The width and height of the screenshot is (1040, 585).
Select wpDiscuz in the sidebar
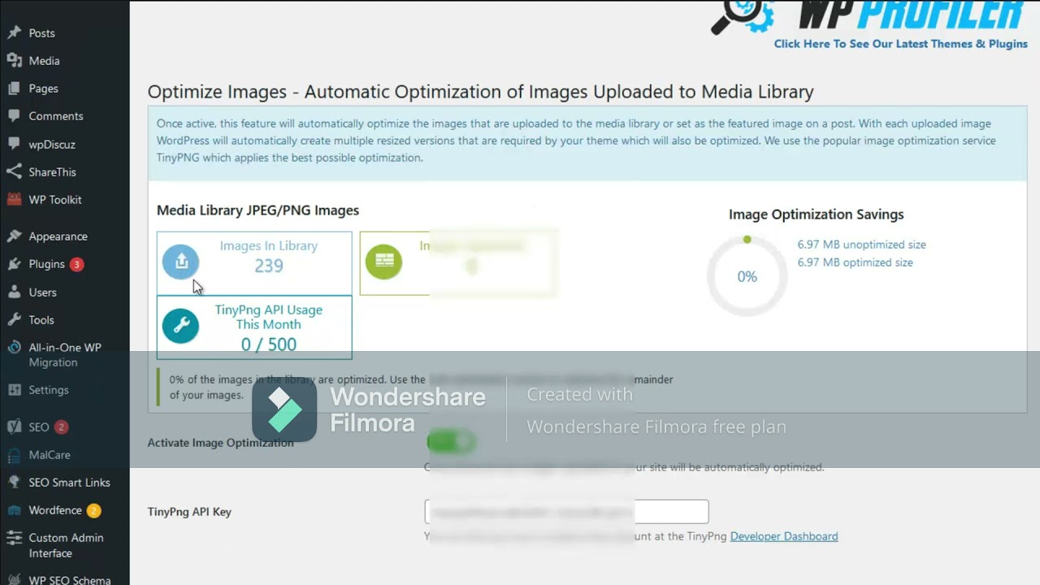tap(52, 145)
